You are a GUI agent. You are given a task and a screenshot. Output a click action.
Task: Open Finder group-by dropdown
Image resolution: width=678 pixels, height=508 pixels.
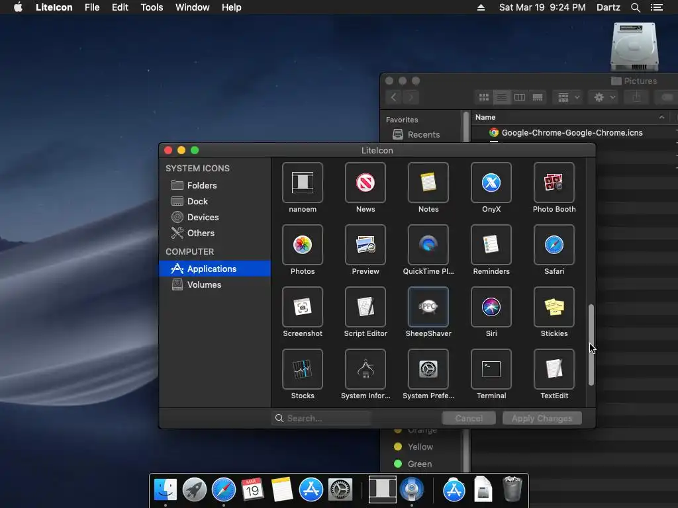[568, 98]
